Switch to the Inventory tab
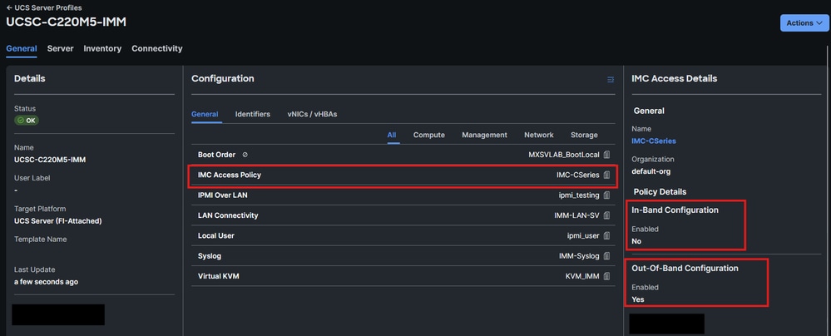Image resolution: width=831 pixels, height=336 pixels. click(x=102, y=48)
